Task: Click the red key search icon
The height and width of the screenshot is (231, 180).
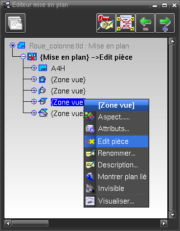Action: (106, 23)
